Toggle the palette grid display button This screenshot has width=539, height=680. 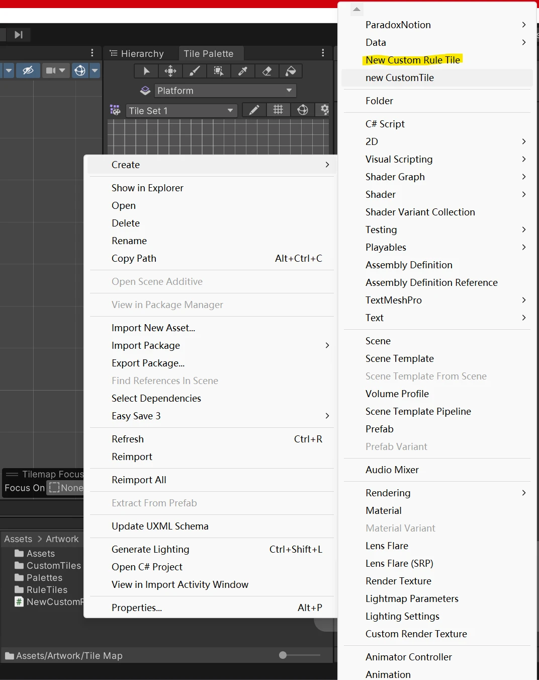[x=278, y=110]
